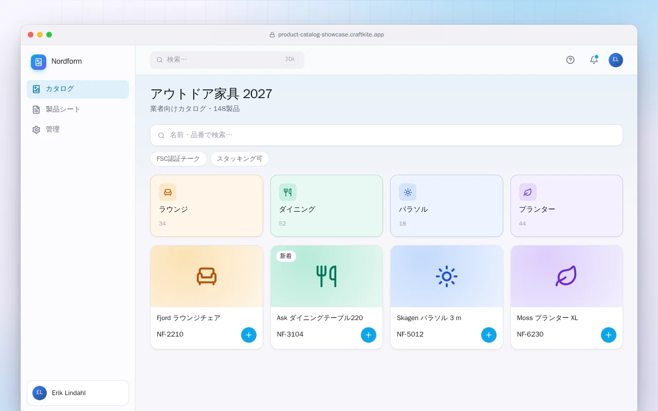The image size is (658, 411).
Task: Open the パラソル category card
Action: click(x=447, y=206)
